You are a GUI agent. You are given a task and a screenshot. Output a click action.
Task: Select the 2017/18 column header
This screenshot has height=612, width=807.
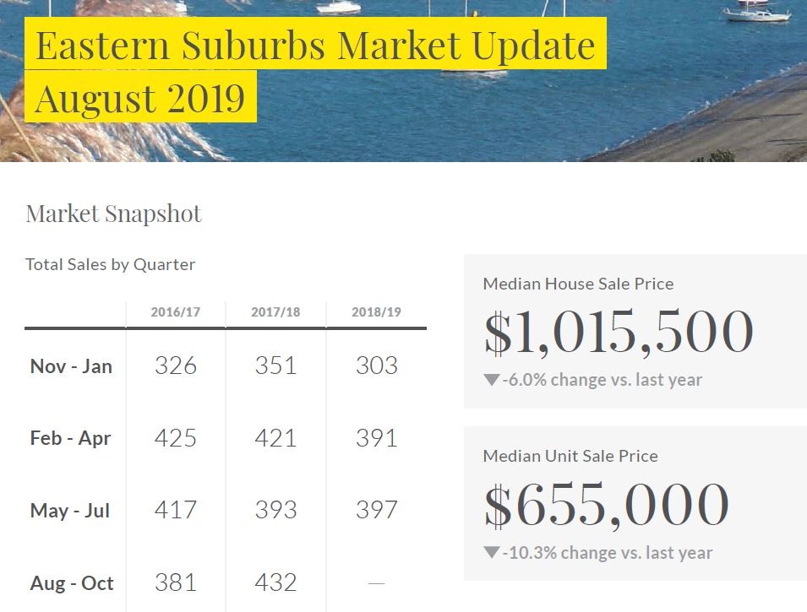(x=275, y=311)
